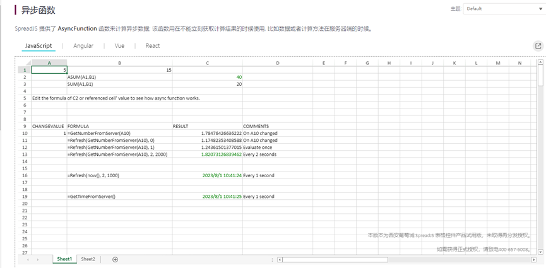This screenshot has width=546, height=268.
Task: Click tab strip splitter dots handle
Action: pyautogui.click(x=273, y=260)
